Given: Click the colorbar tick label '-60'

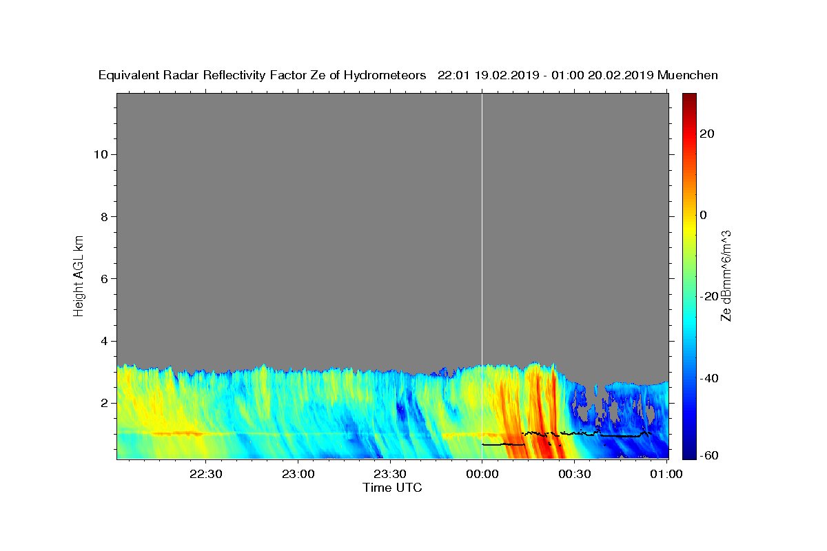Looking at the screenshot, I should coord(708,456).
